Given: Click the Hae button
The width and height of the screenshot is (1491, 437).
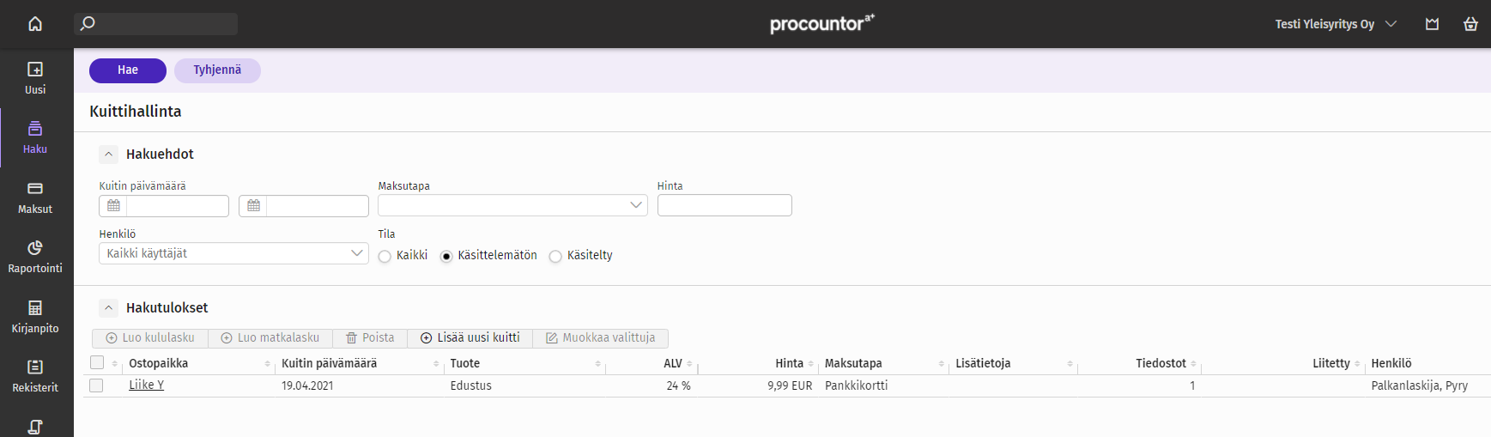Looking at the screenshot, I should (128, 70).
